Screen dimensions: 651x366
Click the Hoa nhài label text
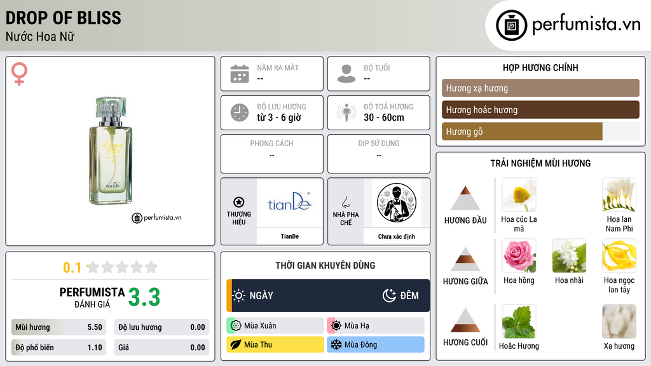[x=569, y=280]
